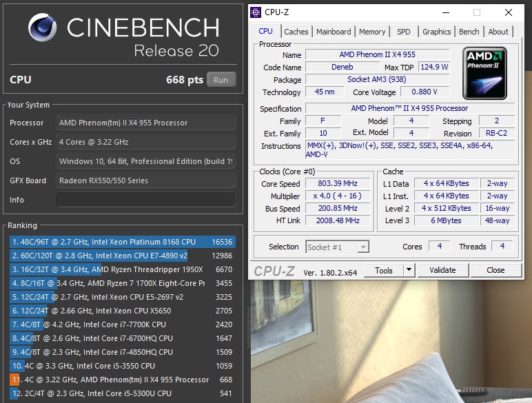Viewport: 532px width, 403px height.
Task: Select the Core i5-3550 ranking row
Action: 123,366
